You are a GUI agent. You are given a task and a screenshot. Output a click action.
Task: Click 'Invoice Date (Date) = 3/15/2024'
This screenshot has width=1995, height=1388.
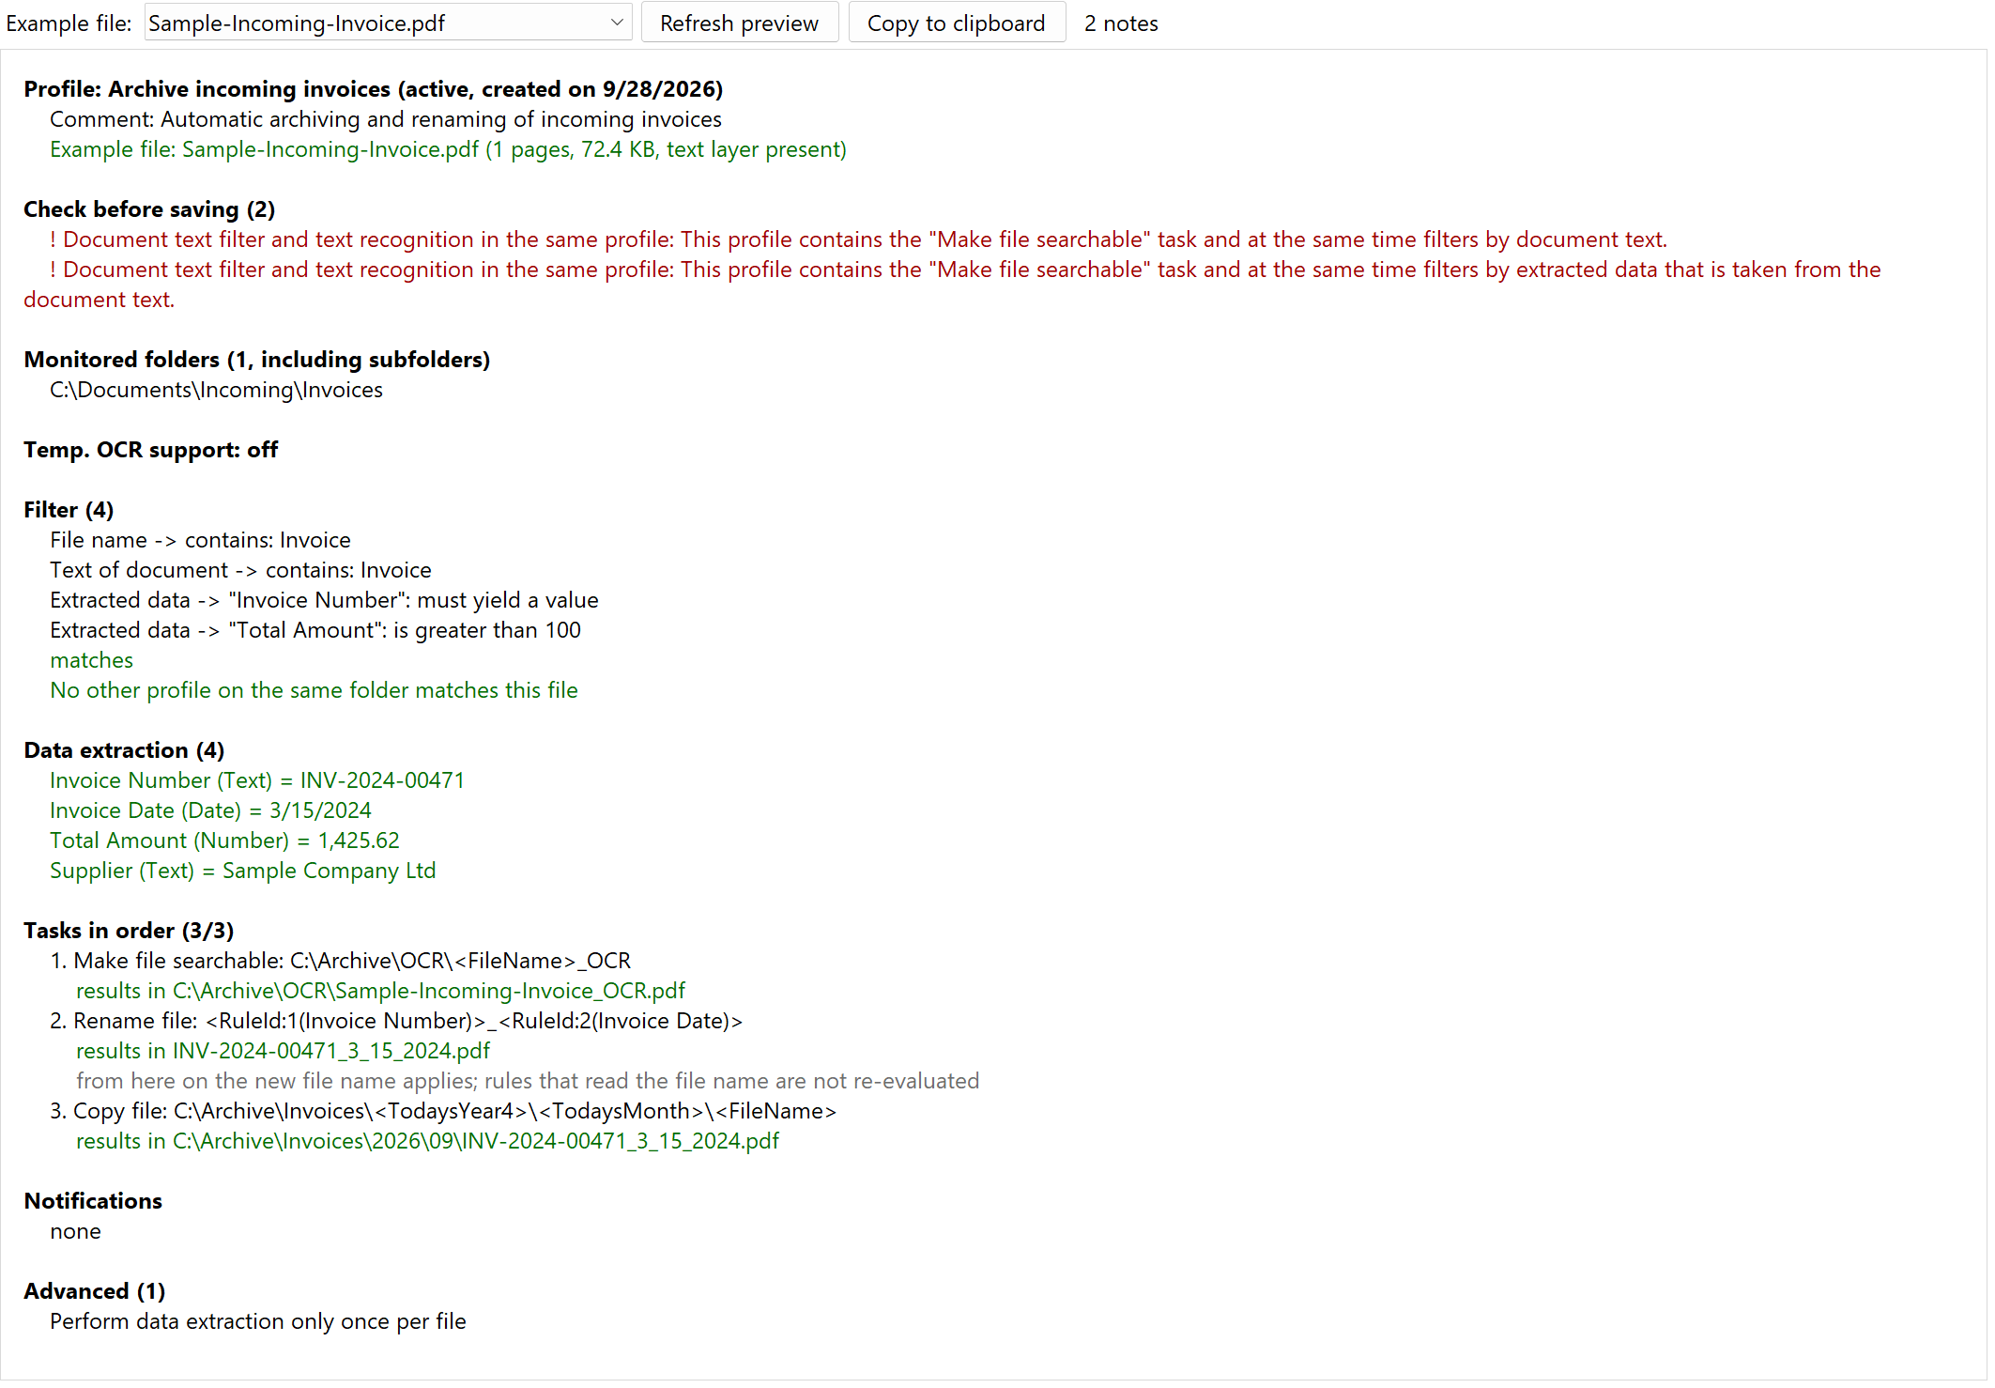pyautogui.click(x=210, y=810)
